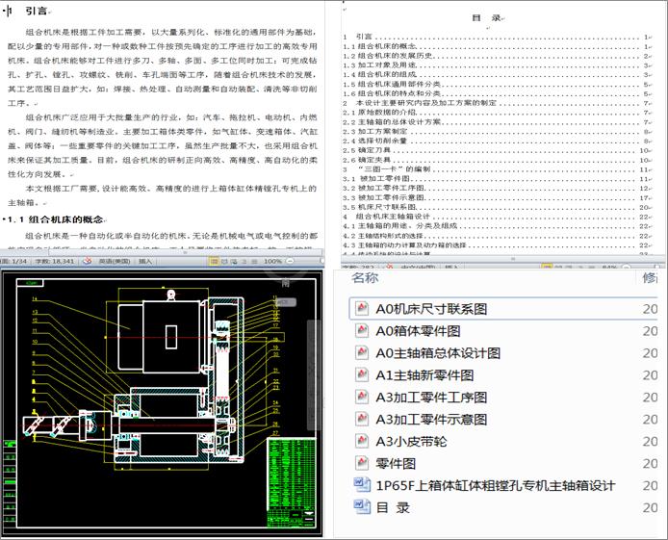Switch to Draft view in the left Word status bar

[x=254, y=261]
